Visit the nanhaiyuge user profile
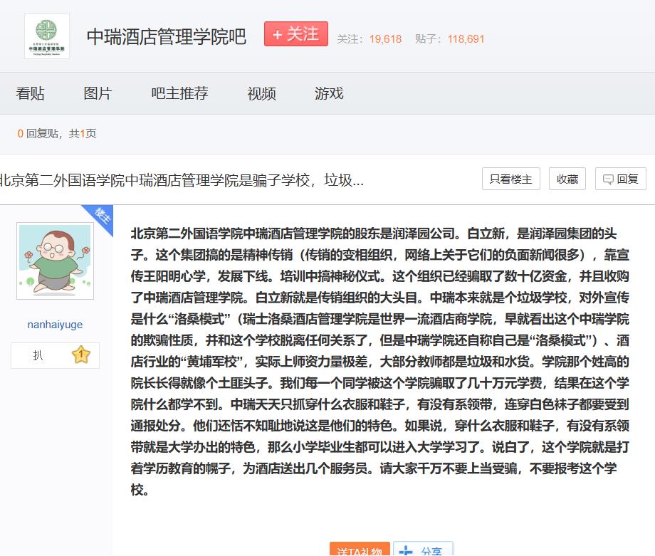 point(55,325)
